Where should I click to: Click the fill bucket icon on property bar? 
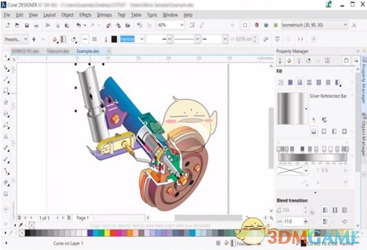[55, 39]
